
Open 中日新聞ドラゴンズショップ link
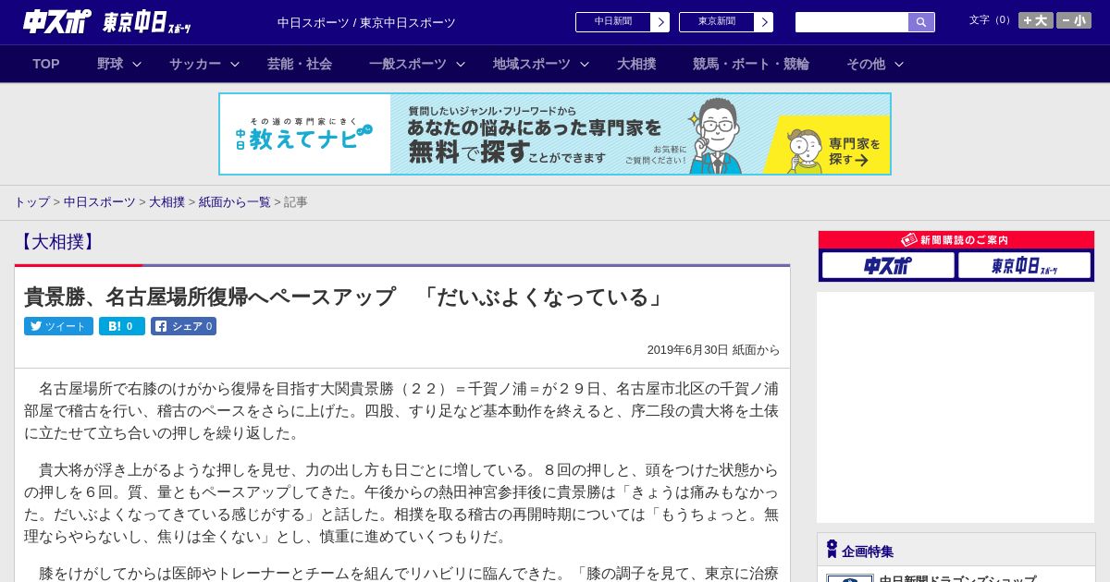click(957, 578)
